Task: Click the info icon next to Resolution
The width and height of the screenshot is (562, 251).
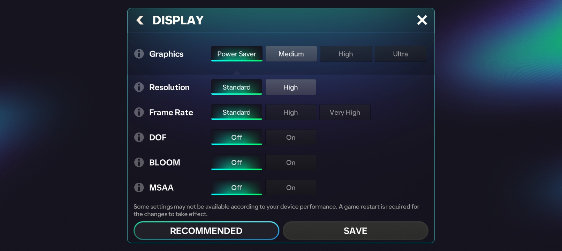Action: click(139, 87)
